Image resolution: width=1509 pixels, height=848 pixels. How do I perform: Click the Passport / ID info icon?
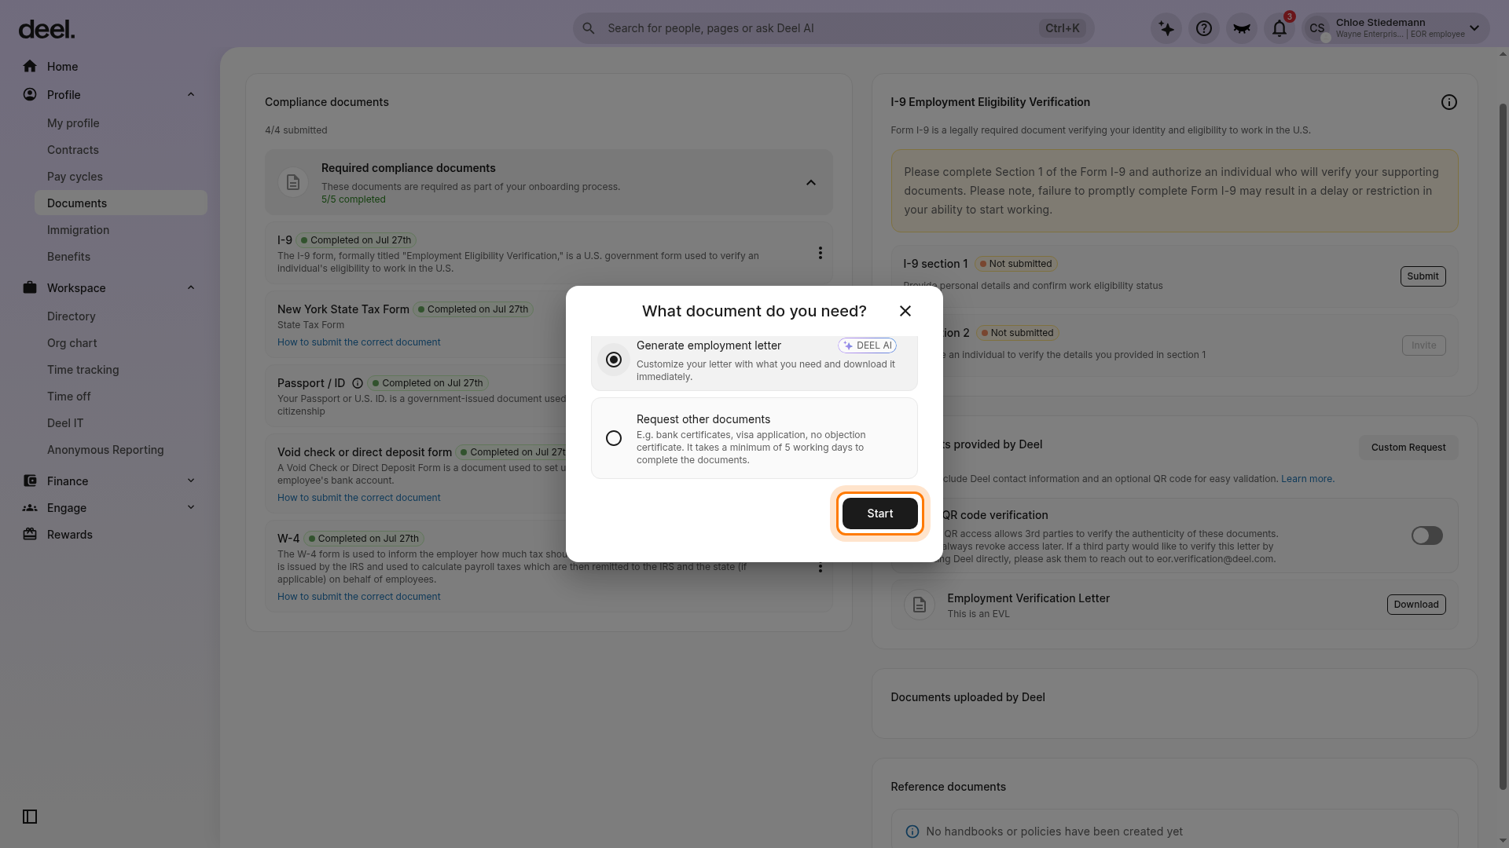pyautogui.click(x=358, y=383)
